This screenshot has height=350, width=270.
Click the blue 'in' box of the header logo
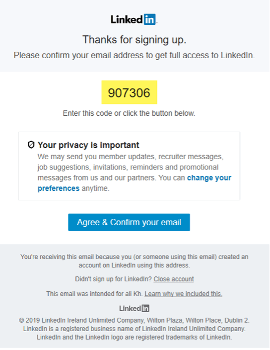tap(150, 19)
